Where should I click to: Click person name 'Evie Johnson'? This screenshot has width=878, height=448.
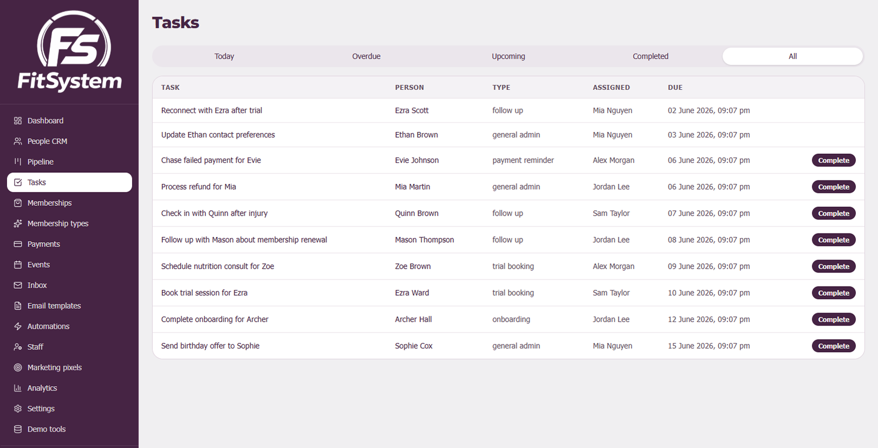[417, 160]
